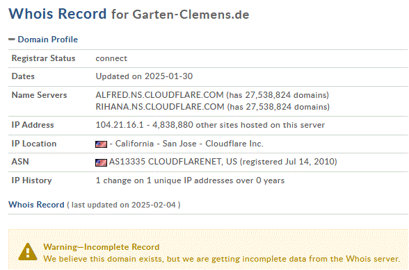This screenshot has height=270, width=409.
Task: Click the IP address 104.21.16.1
Action: point(120,125)
